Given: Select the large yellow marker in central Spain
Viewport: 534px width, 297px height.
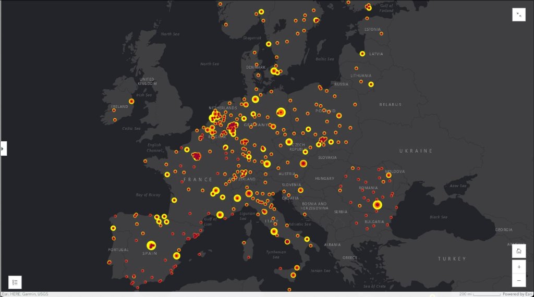Looking at the screenshot, I should point(151,245).
